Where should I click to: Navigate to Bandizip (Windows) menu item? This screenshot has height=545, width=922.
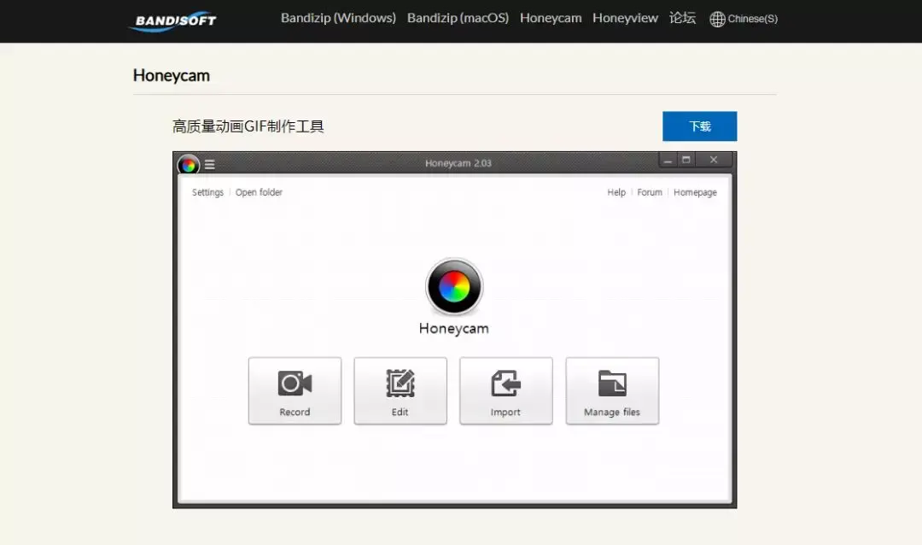pyautogui.click(x=338, y=17)
